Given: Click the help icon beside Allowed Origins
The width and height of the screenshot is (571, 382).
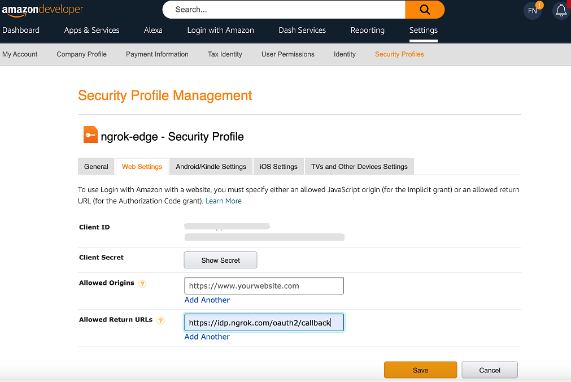Looking at the screenshot, I should point(142,284).
